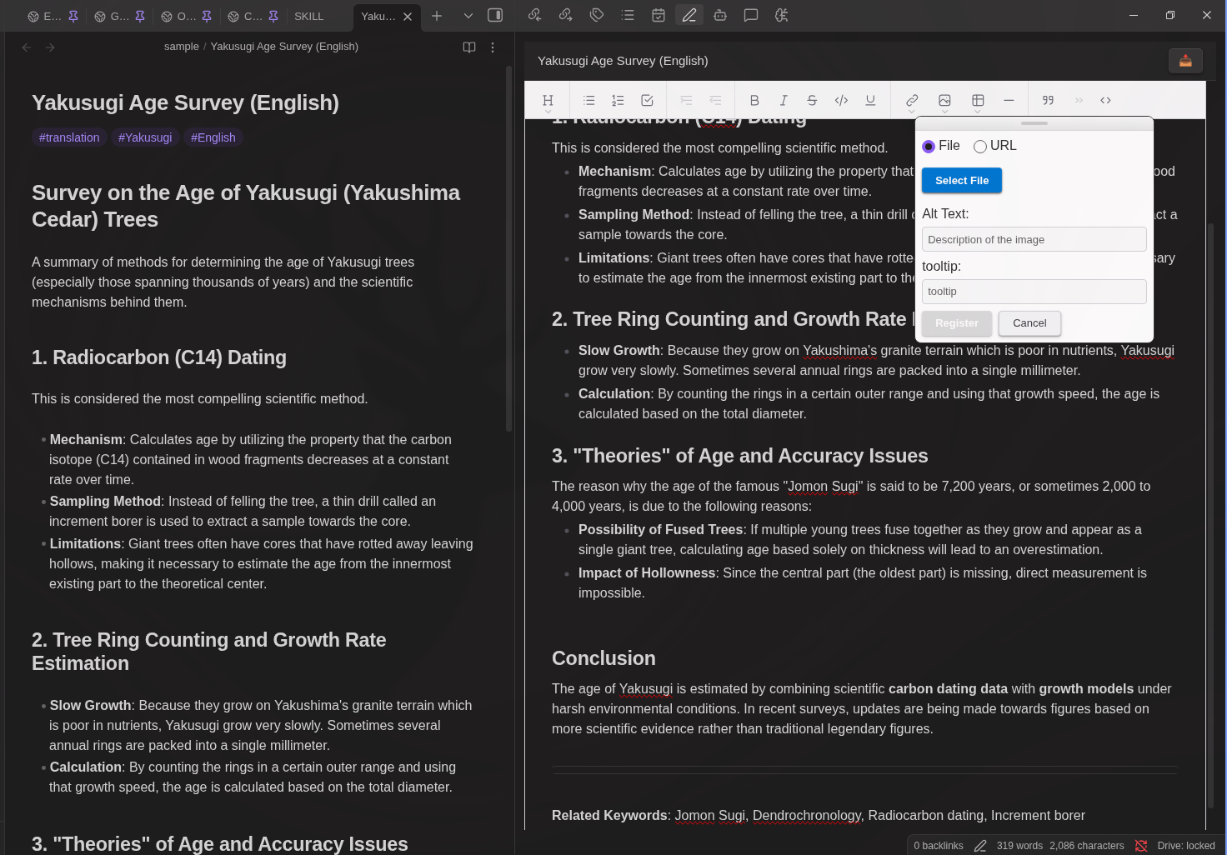Click the indent icon in editor toolbar
1227x855 pixels.
[686, 100]
